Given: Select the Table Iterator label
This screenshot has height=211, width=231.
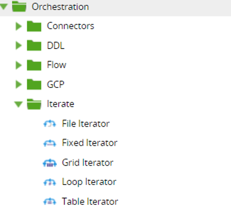Looking at the screenshot, I should (x=90, y=201).
